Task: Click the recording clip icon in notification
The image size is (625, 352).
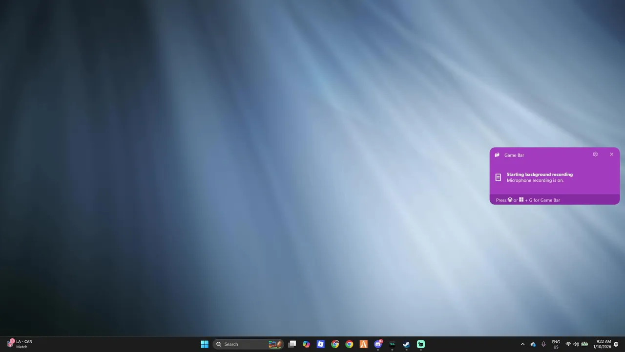Action: point(498,177)
